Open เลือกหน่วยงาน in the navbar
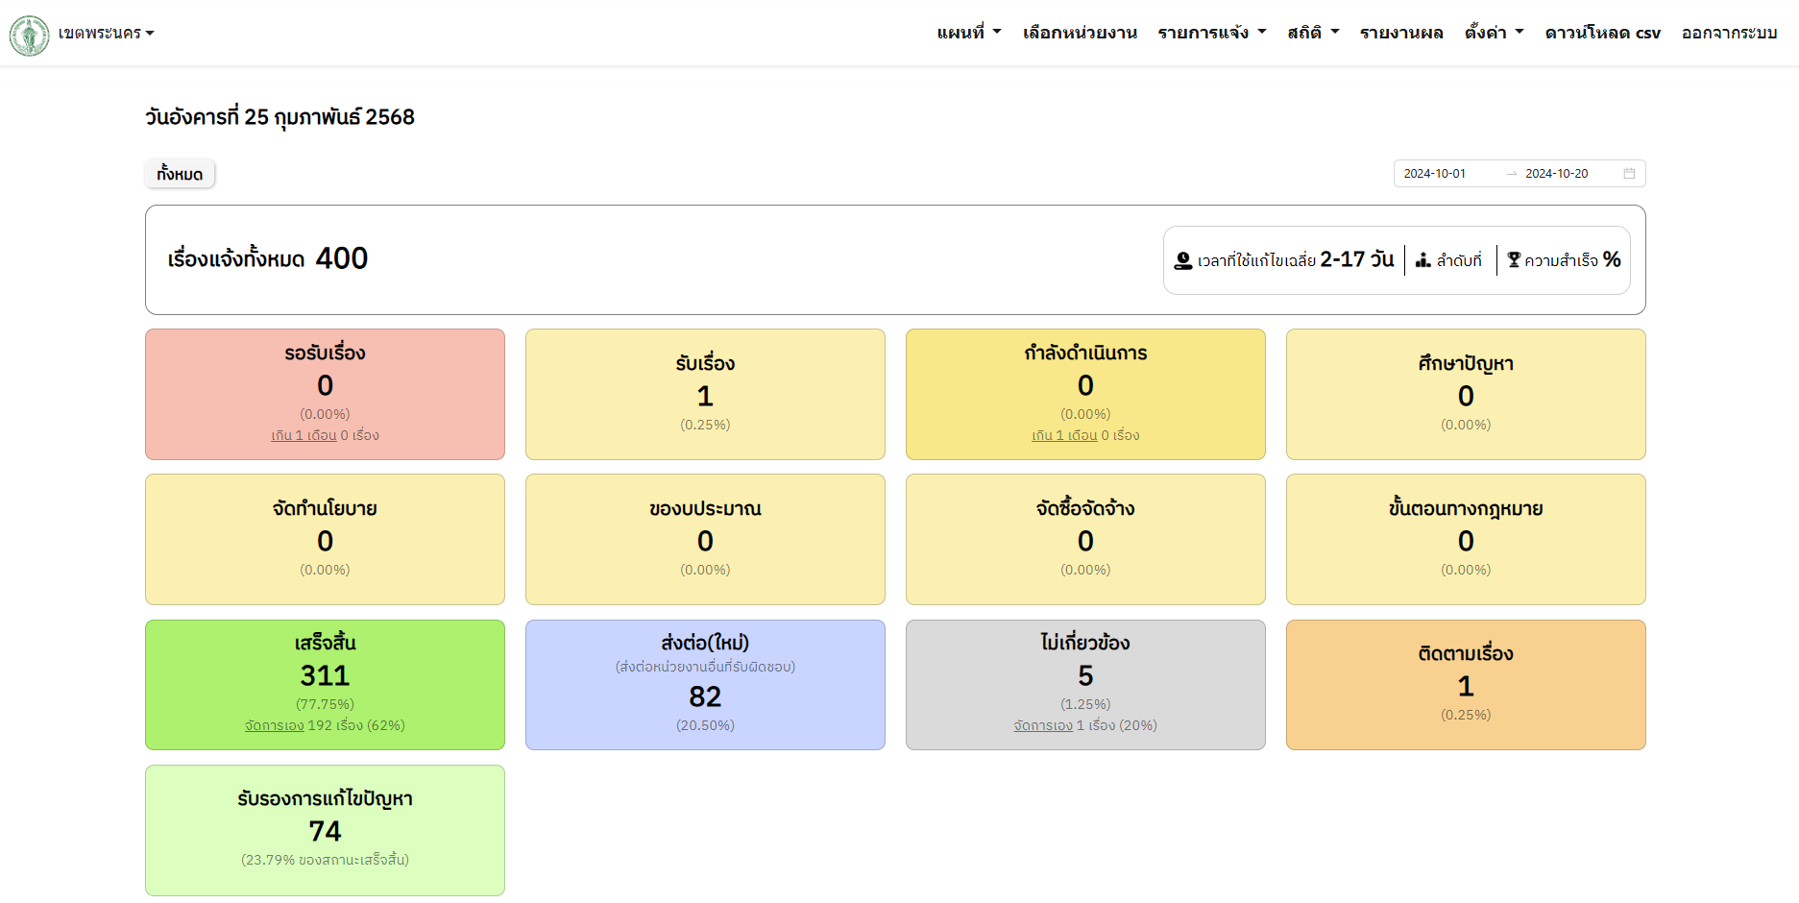This screenshot has width=1799, height=903. 1080,33
